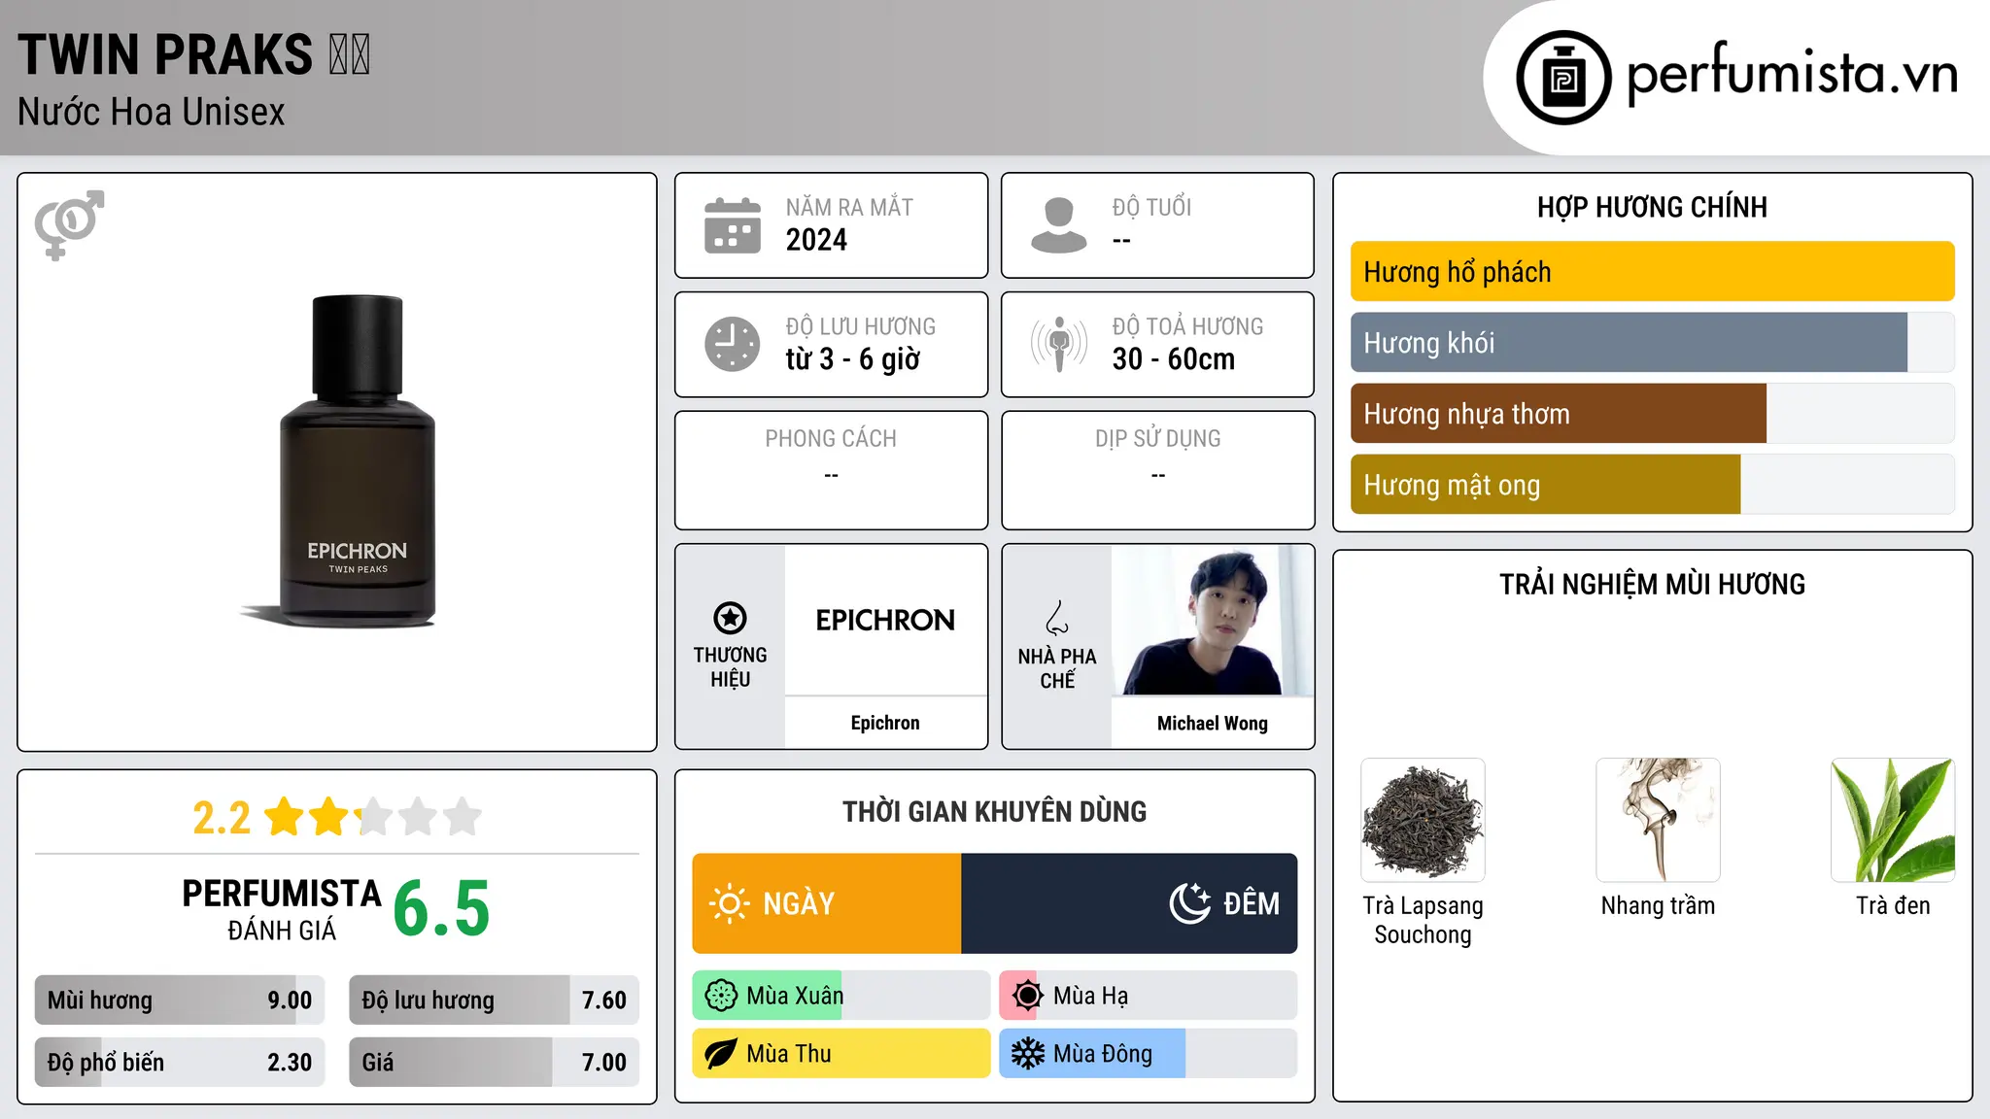The width and height of the screenshot is (1990, 1119).
Task: Click the moon icon in the Đêm bar
Action: (x=1190, y=903)
